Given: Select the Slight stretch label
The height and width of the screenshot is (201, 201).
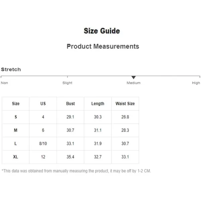Looking at the screenshot, I should coord(67,83).
